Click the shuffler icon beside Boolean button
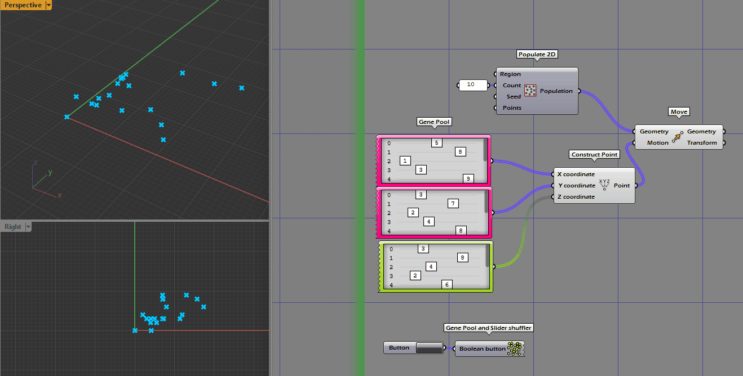This screenshot has width=743, height=376. [x=514, y=349]
